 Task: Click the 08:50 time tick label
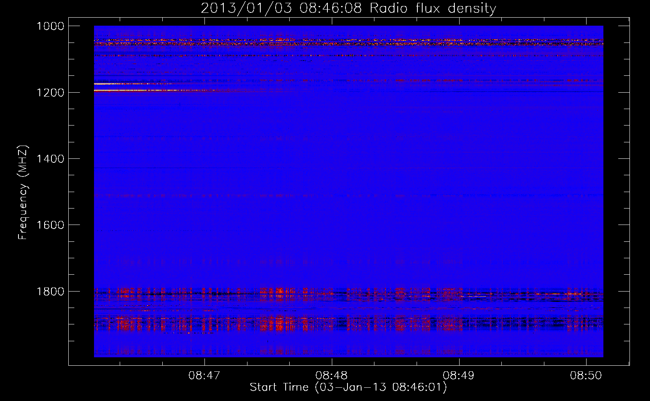[586, 376]
